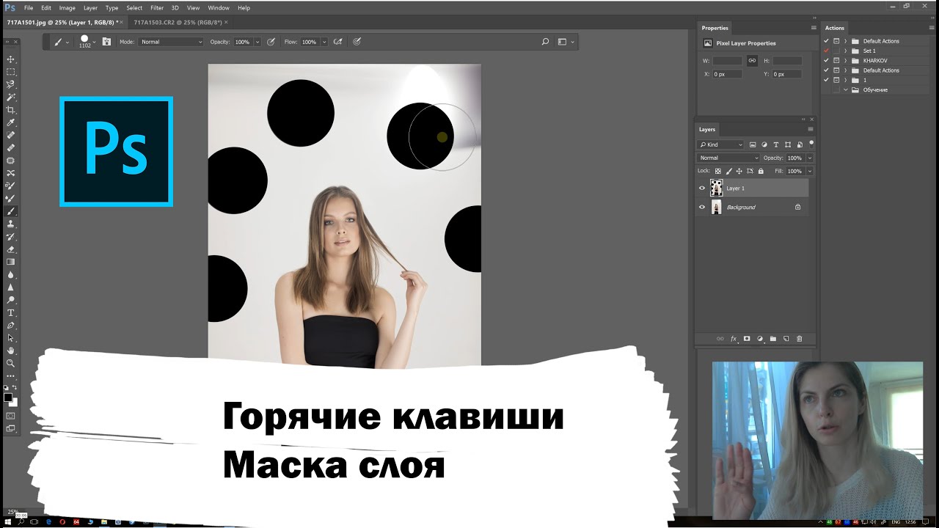Image resolution: width=939 pixels, height=528 pixels.
Task: Open the Opacity slider arrow in options bar
Action: coord(257,42)
